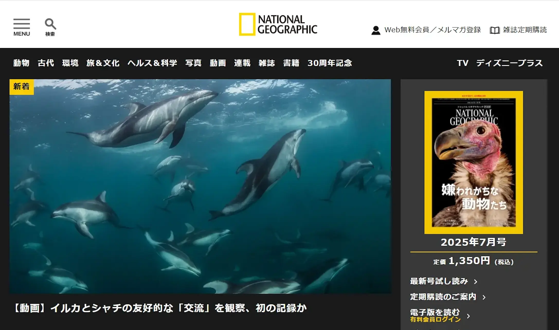This screenshot has width=559, height=330.
Task: Open the dolphin and orca video article headline
Action: click(159, 308)
